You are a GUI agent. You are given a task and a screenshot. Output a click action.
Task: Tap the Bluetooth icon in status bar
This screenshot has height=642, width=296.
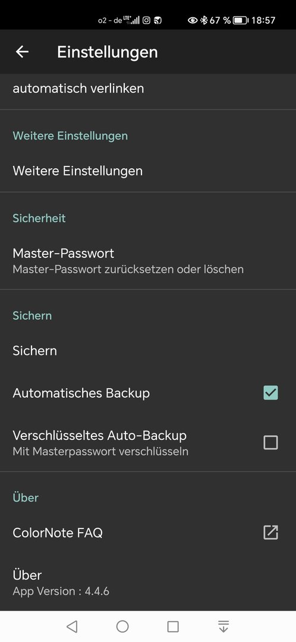(x=203, y=20)
